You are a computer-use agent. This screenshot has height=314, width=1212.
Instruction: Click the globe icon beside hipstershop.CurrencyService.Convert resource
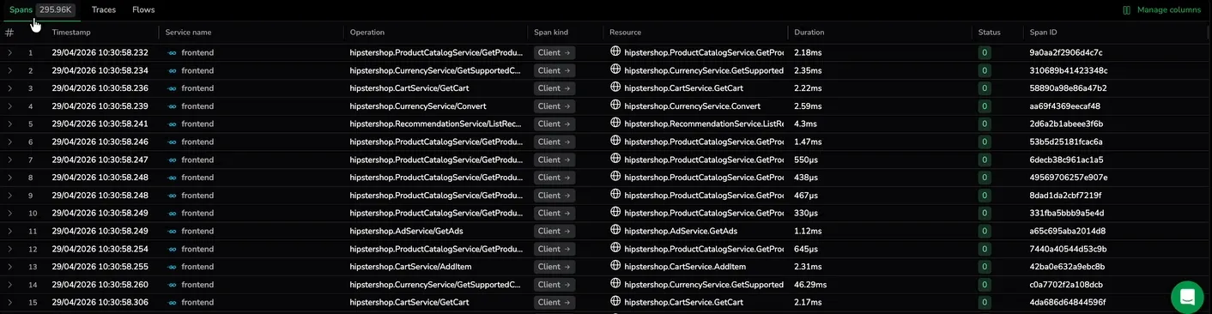coord(615,106)
